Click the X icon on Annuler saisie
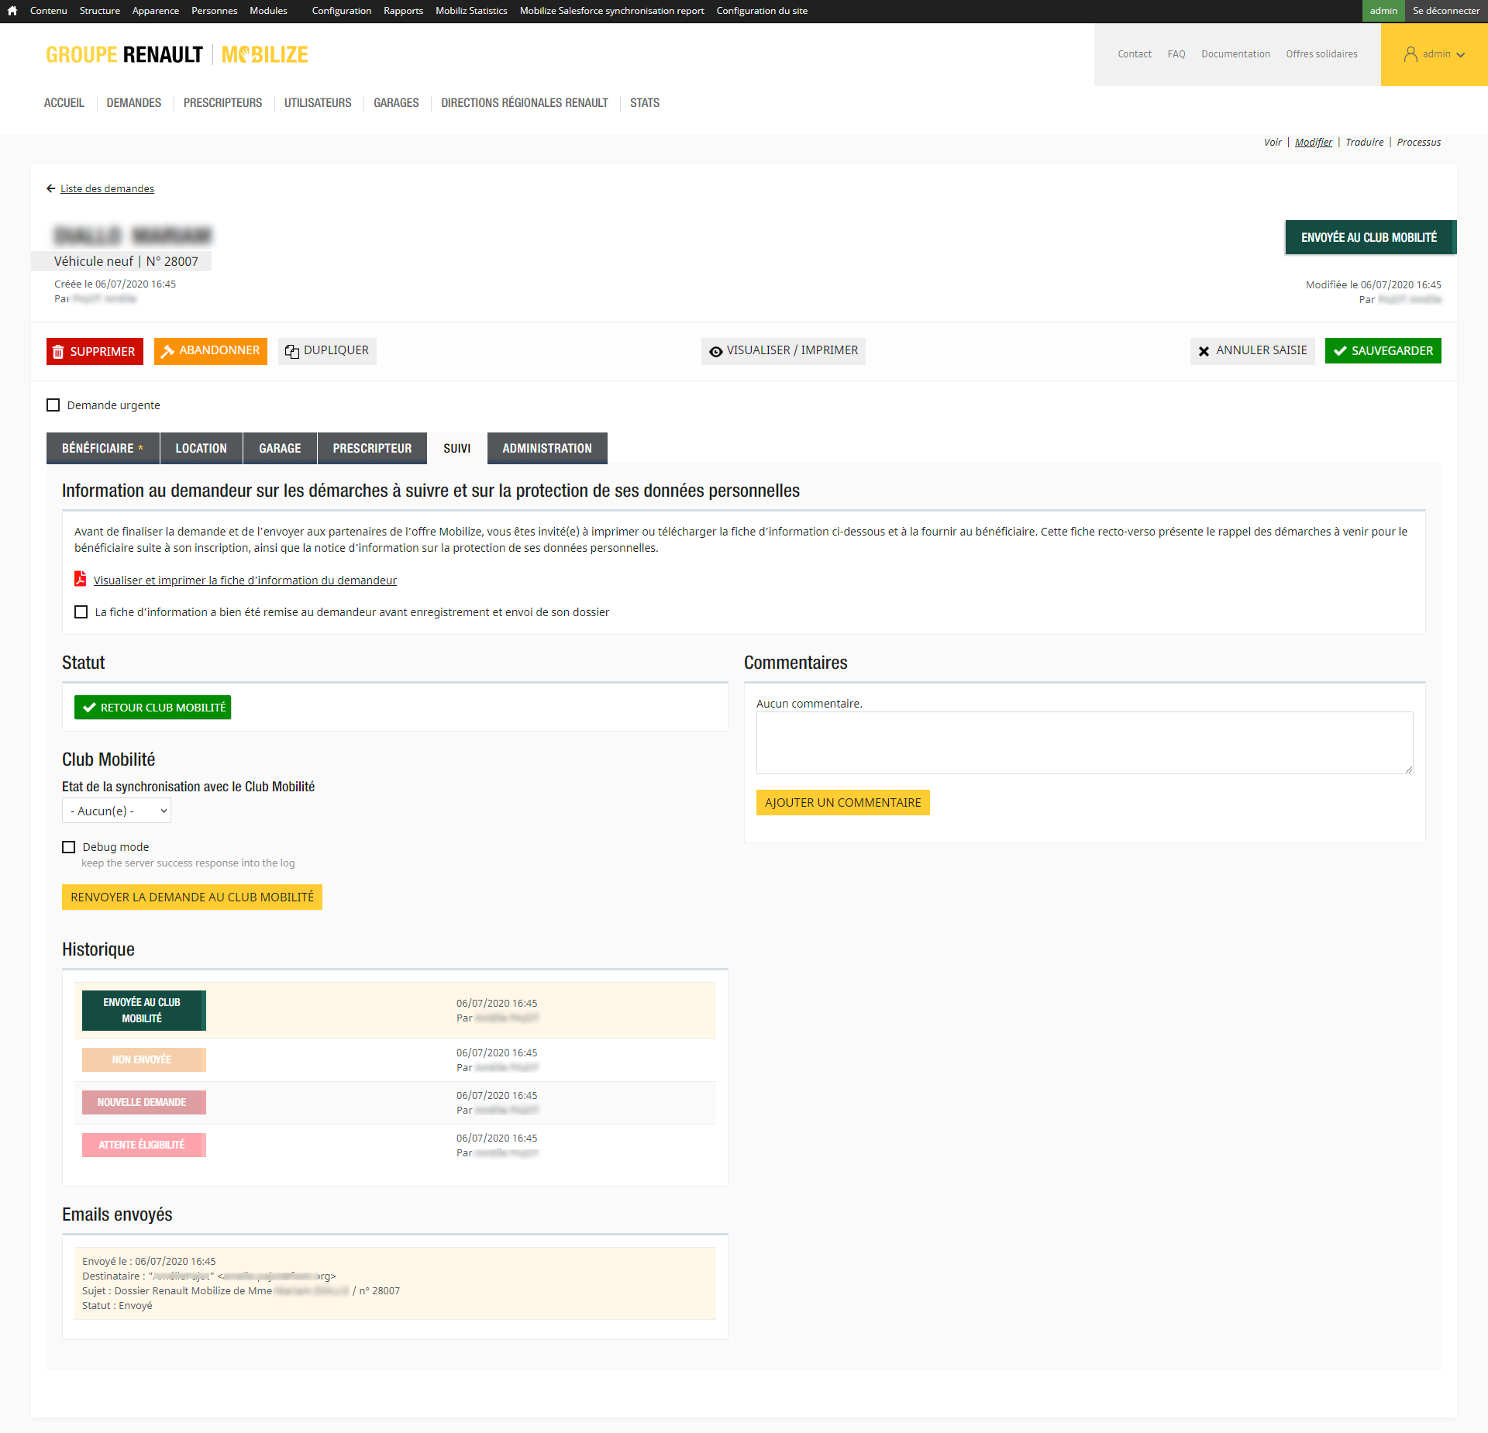The height and width of the screenshot is (1433, 1488). point(1204,351)
